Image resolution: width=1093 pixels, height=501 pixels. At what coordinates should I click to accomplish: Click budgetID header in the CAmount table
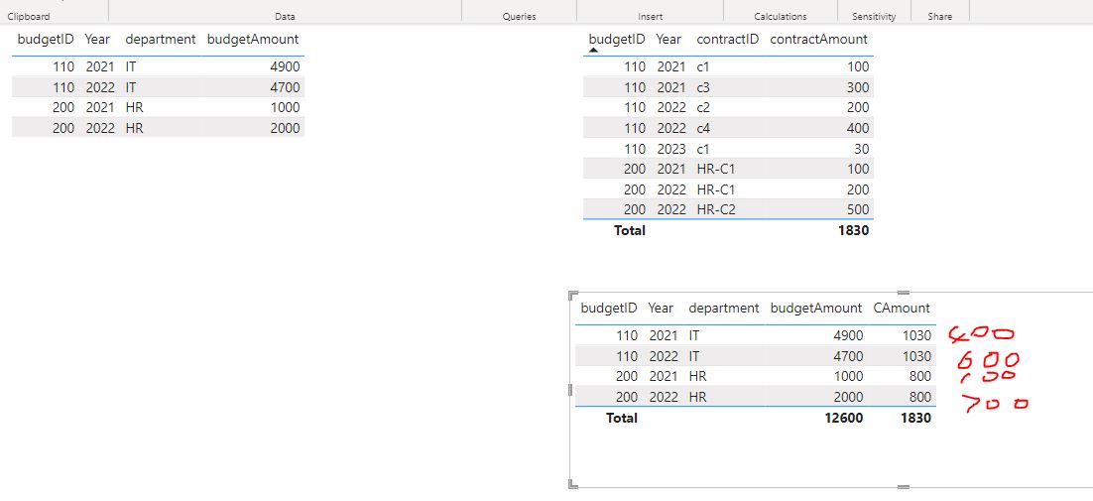click(x=609, y=308)
